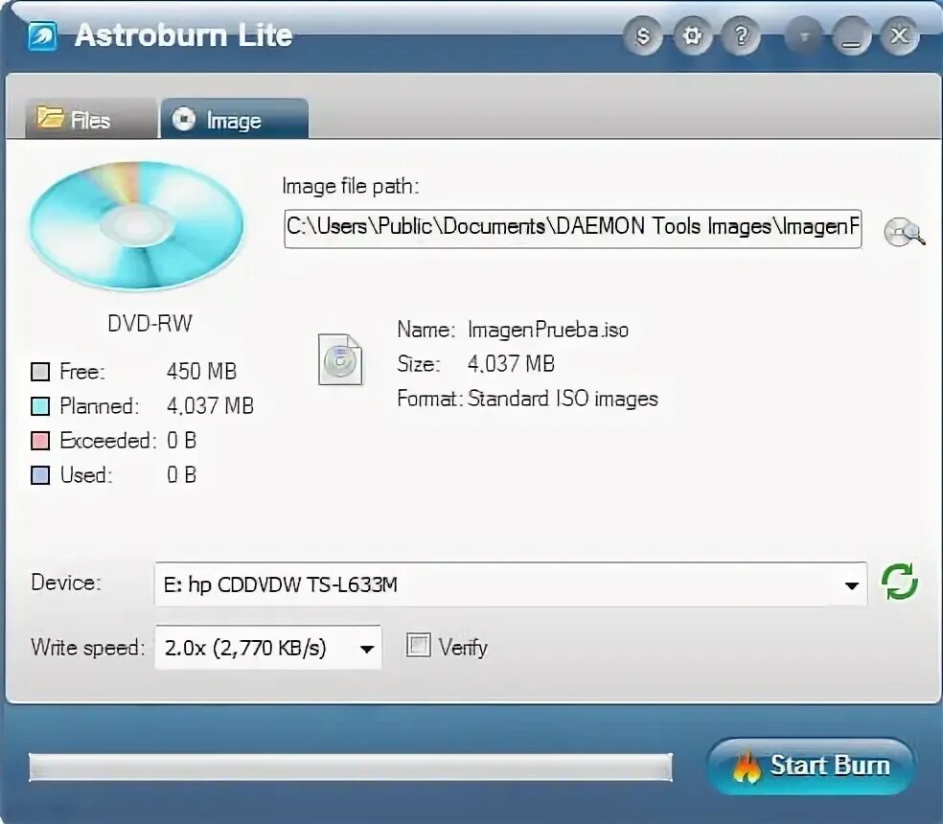Enable the Verify checkbox
Image resolution: width=943 pixels, height=824 pixels.
point(419,646)
